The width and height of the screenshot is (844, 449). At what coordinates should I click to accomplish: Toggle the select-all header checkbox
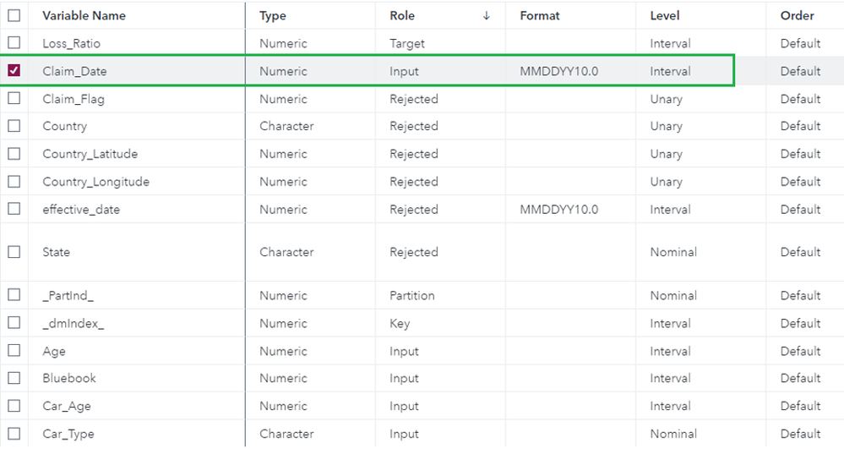pyautogui.click(x=14, y=15)
